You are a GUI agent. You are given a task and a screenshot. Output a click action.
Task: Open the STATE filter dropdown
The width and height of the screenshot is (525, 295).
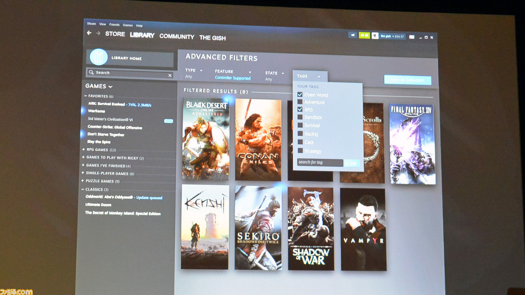click(x=274, y=73)
